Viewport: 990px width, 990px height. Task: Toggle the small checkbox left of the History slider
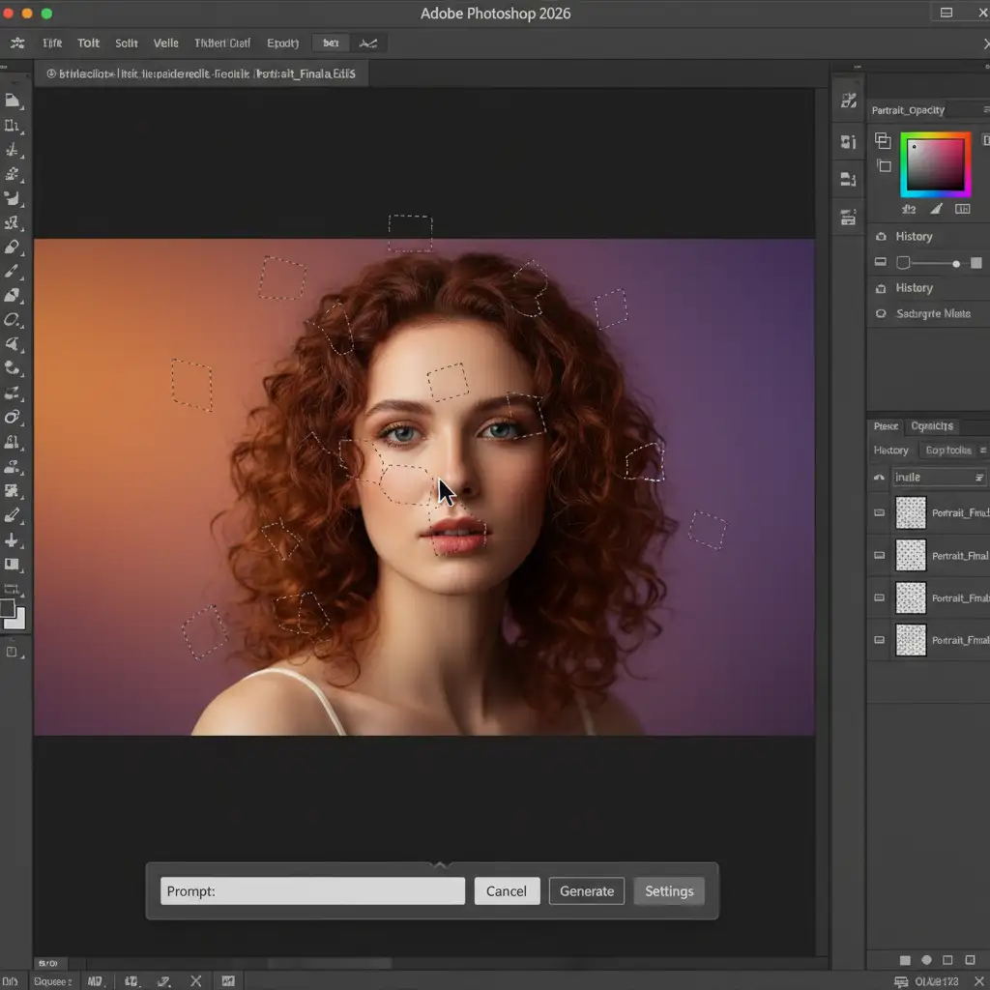903,262
